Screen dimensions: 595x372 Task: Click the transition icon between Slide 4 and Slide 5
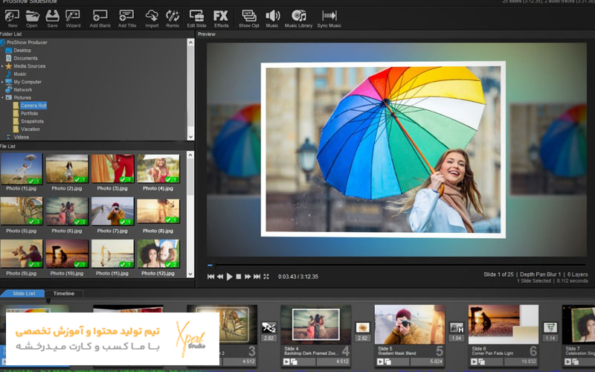click(362, 327)
